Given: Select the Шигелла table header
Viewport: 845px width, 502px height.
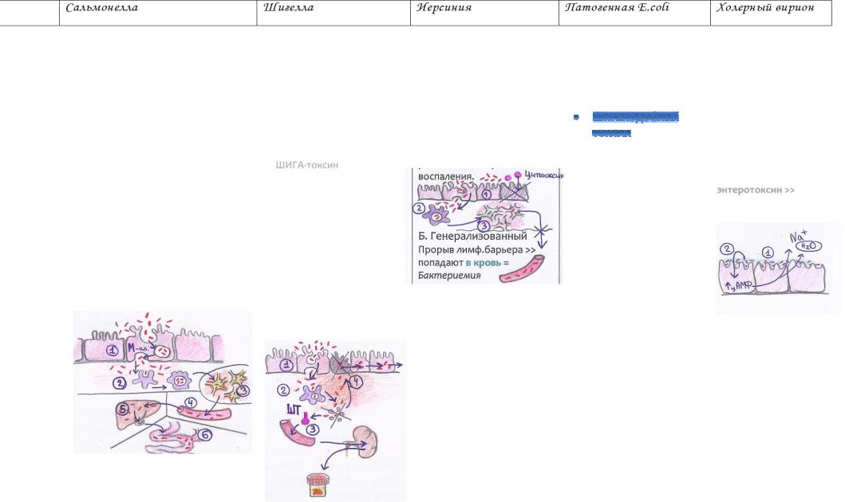Looking at the screenshot, I should tap(334, 13).
